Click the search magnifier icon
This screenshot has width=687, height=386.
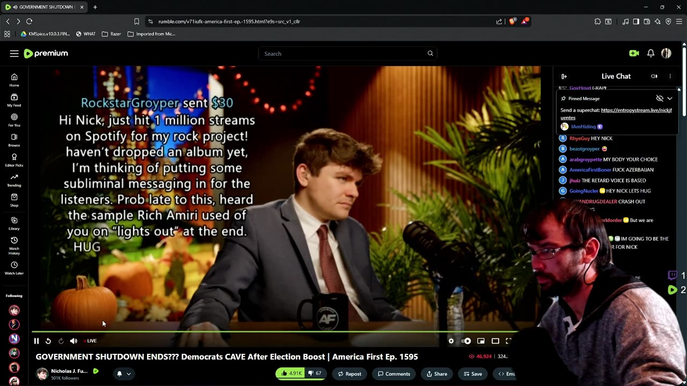[x=430, y=54]
